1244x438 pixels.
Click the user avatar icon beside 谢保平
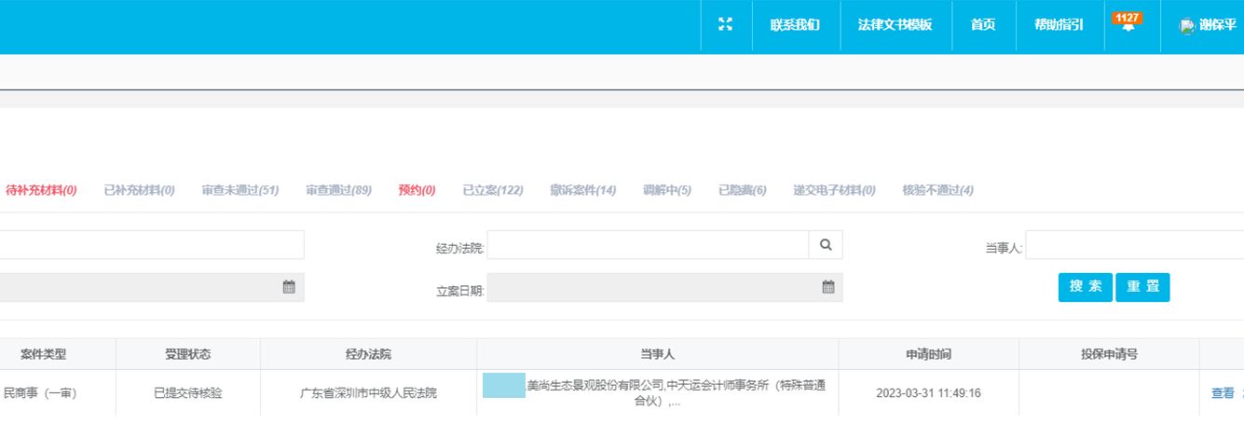1187,26
